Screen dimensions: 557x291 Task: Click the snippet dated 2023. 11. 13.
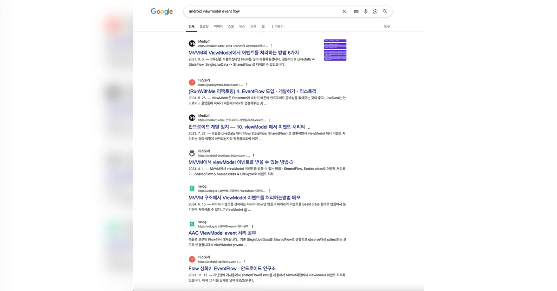click(267, 278)
